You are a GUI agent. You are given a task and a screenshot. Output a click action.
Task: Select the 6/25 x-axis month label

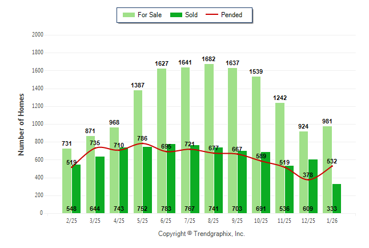point(166,220)
